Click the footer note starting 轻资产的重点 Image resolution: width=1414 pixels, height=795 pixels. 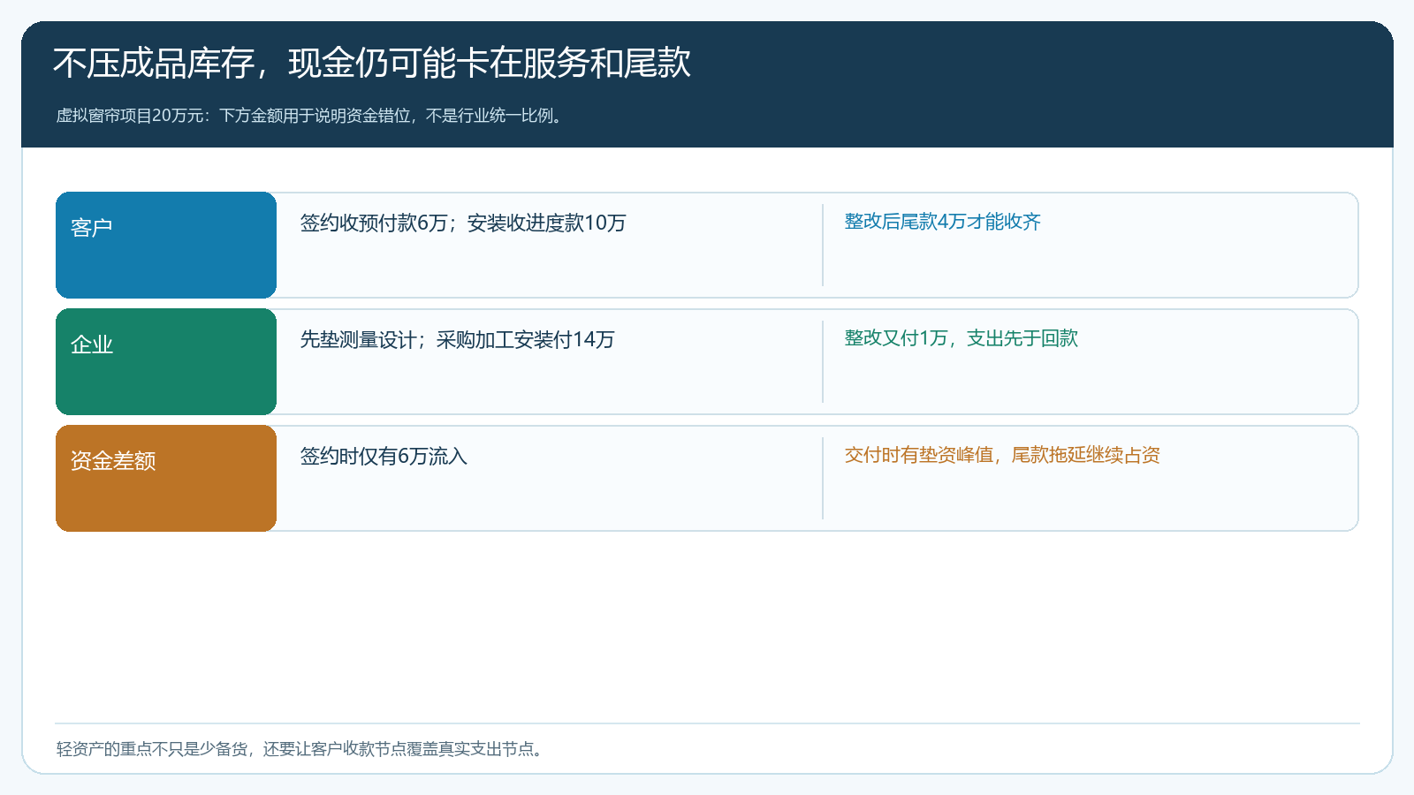tap(301, 749)
